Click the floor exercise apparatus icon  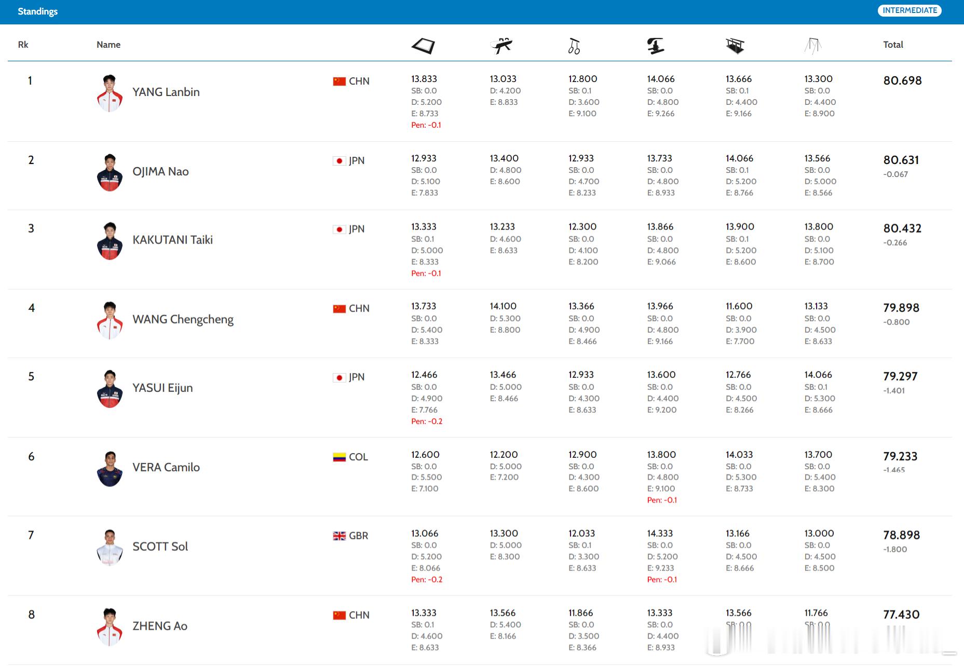(x=423, y=46)
